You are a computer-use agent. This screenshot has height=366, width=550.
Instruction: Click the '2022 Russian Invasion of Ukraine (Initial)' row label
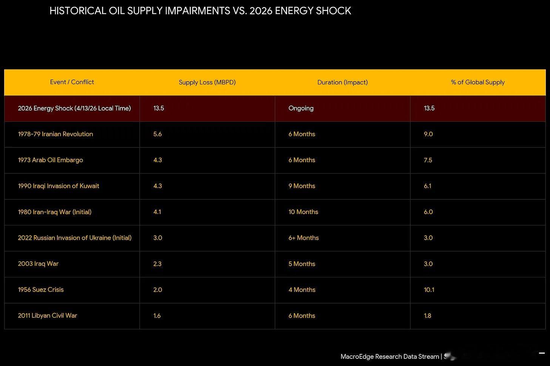coord(75,238)
